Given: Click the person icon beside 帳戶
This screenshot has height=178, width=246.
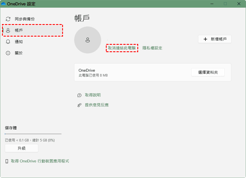Looking at the screenshot, I should pos(8,30).
